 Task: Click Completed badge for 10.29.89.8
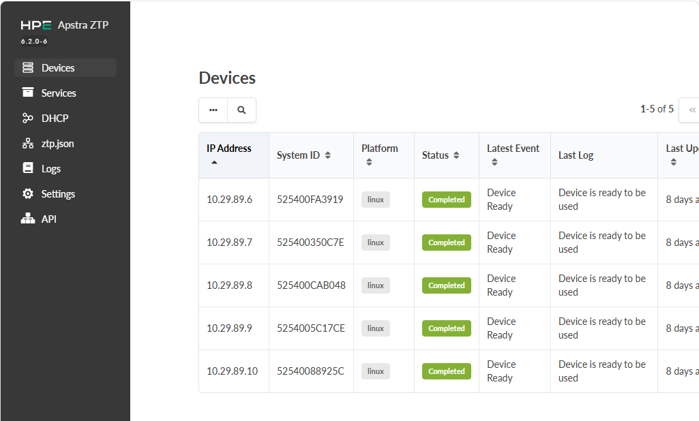[446, 285]
